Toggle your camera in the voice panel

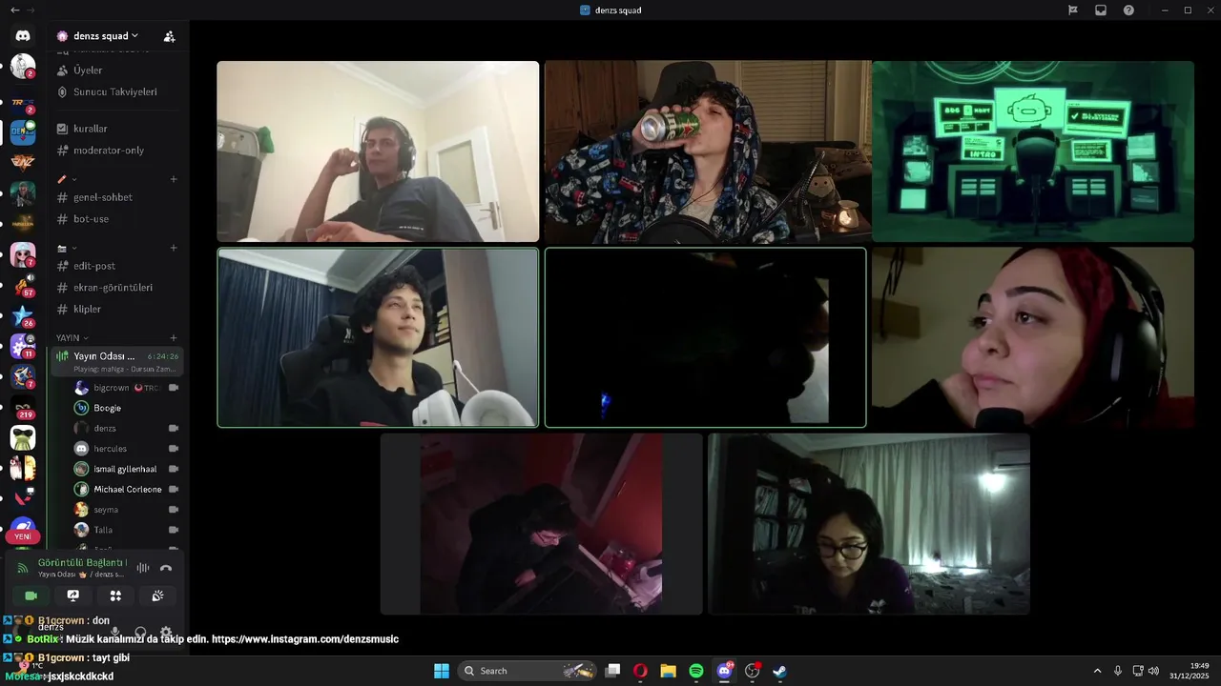click(31, 595)
